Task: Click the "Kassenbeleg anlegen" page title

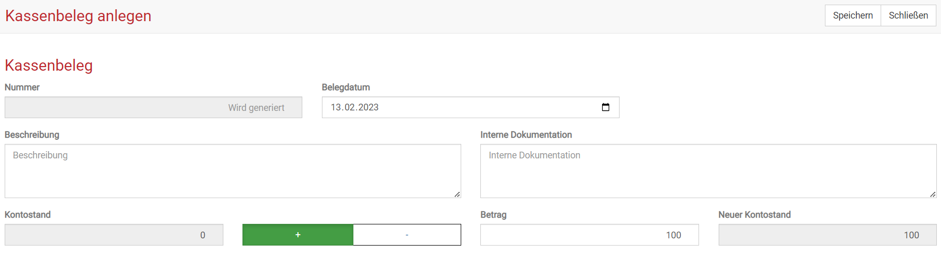Action: (78, 16)
